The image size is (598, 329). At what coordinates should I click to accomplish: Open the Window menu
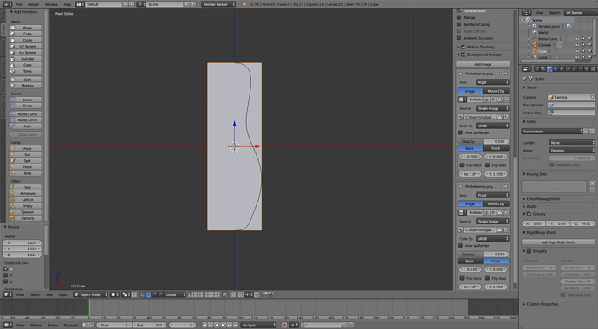(51, 4)
